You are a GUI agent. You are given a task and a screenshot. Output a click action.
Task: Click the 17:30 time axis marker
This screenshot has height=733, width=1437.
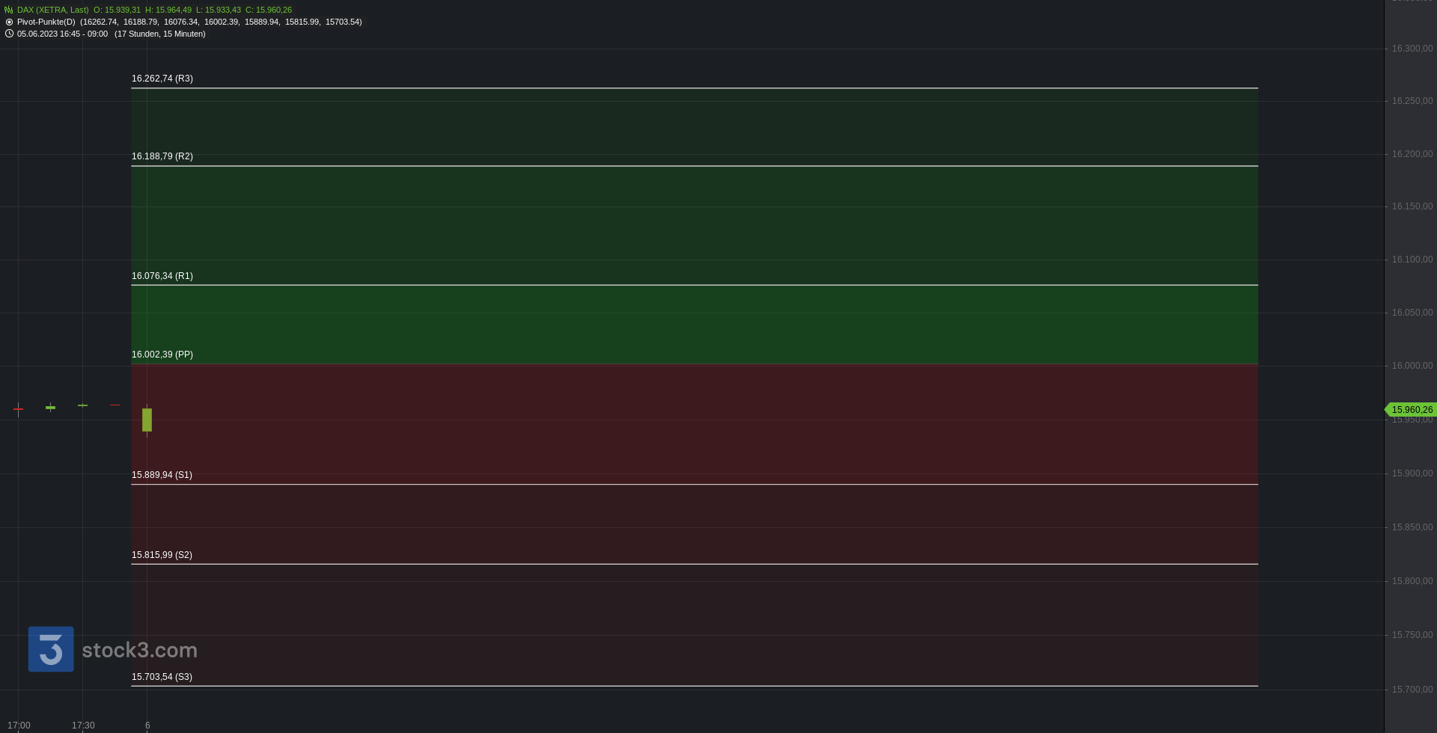[x=83, y=726]
